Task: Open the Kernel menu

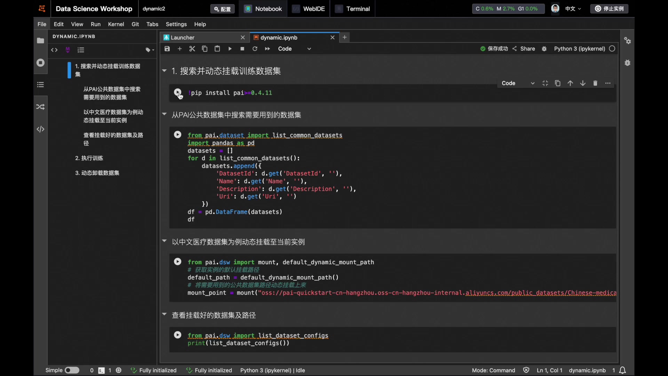Action: click(116, 24)
